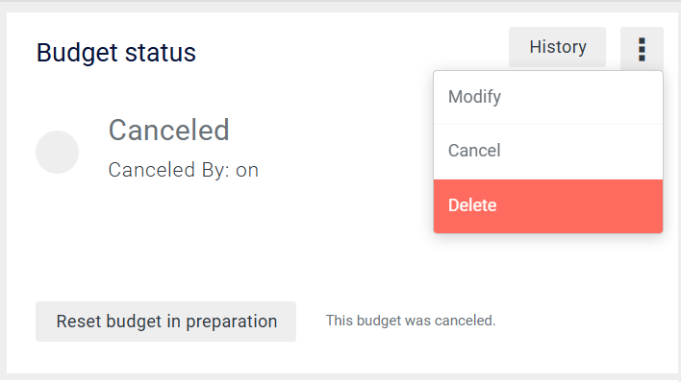Choose Cancel in the options menu
Viewport: 681px width, 382px height.
point(548,152)
